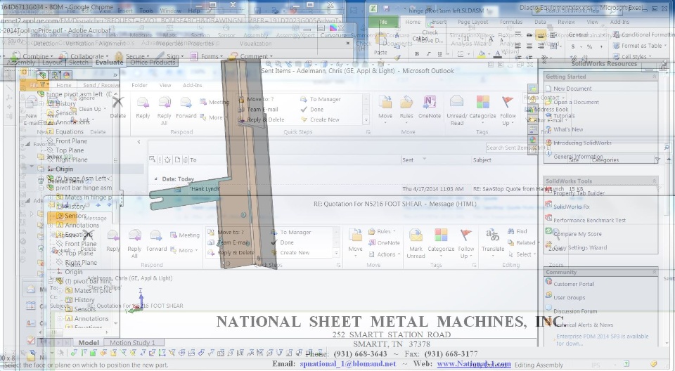
Task: Expand the History node under hinge pivot asm left
Action: (x=41, y=104)
